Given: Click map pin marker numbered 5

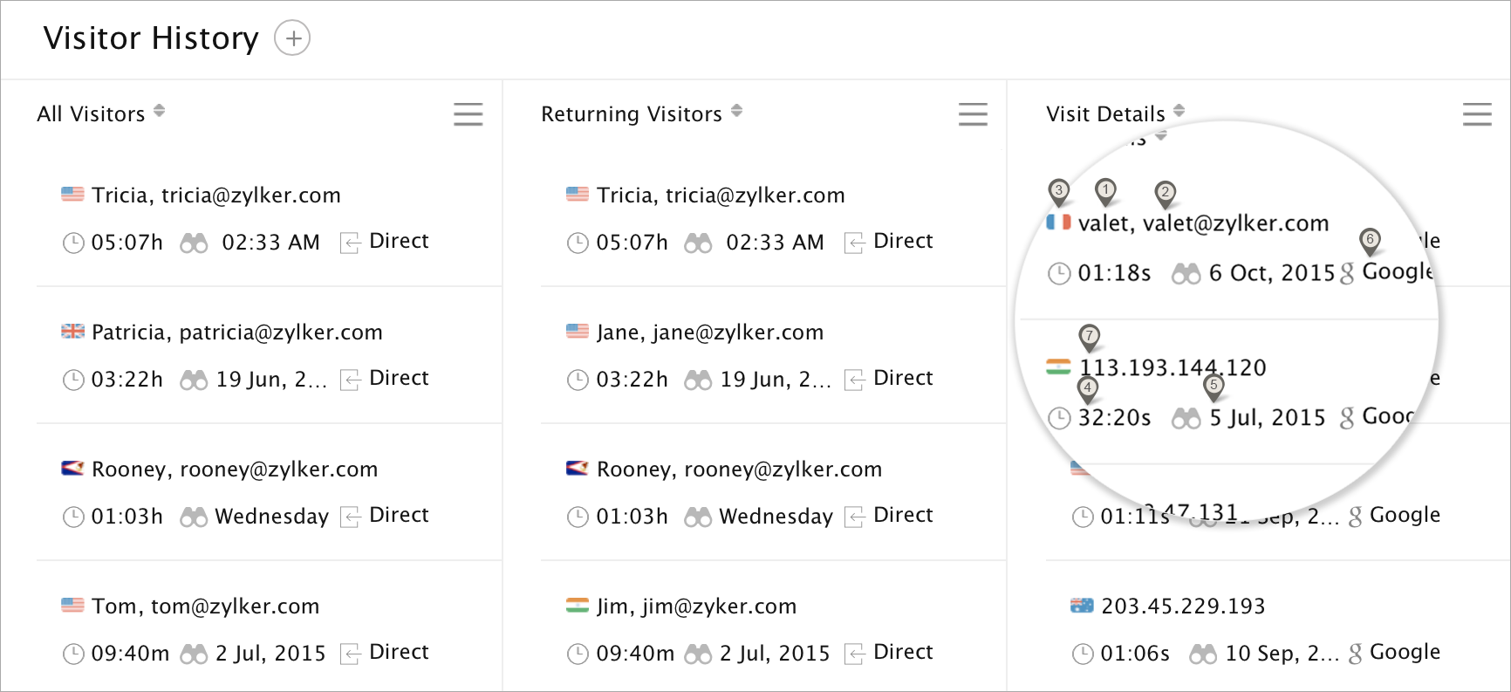Looking at the screenshot, I should point(1213,386).
